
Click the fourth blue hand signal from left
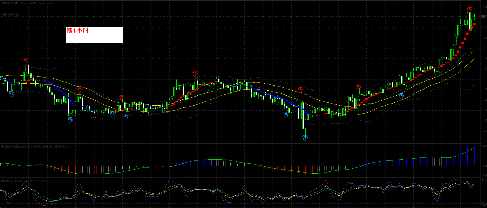tap(126, 117)
